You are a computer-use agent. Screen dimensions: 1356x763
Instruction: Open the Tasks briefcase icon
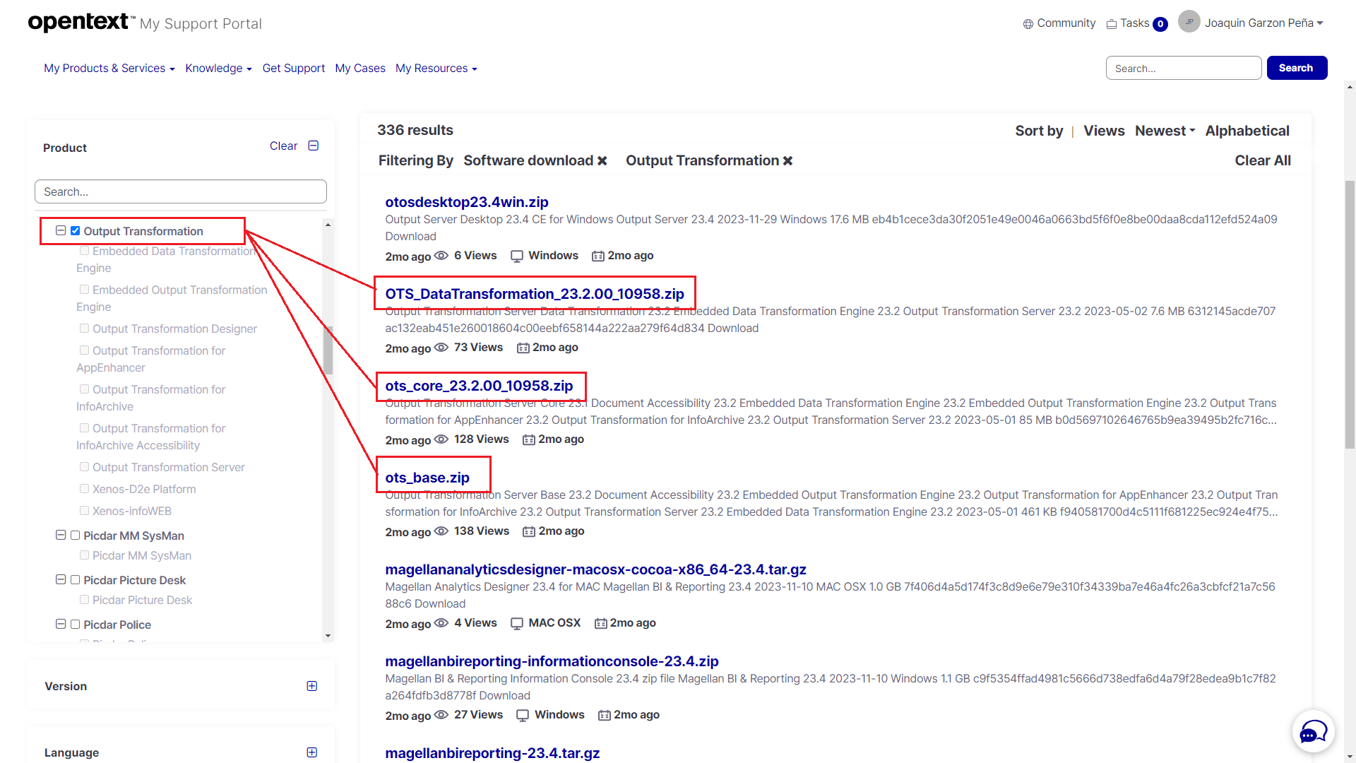click(1112, 24)
